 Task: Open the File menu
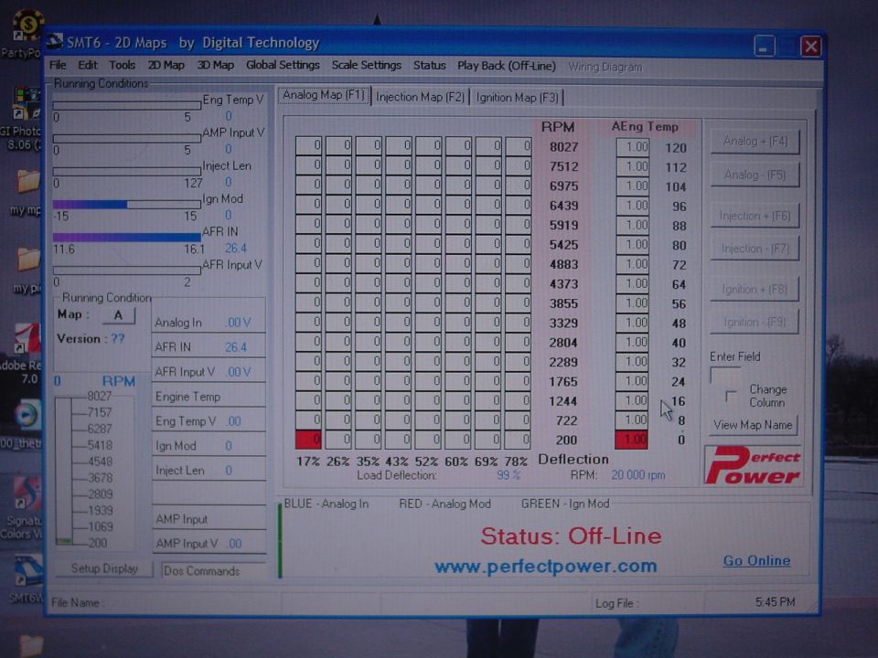tap(58, 65)
